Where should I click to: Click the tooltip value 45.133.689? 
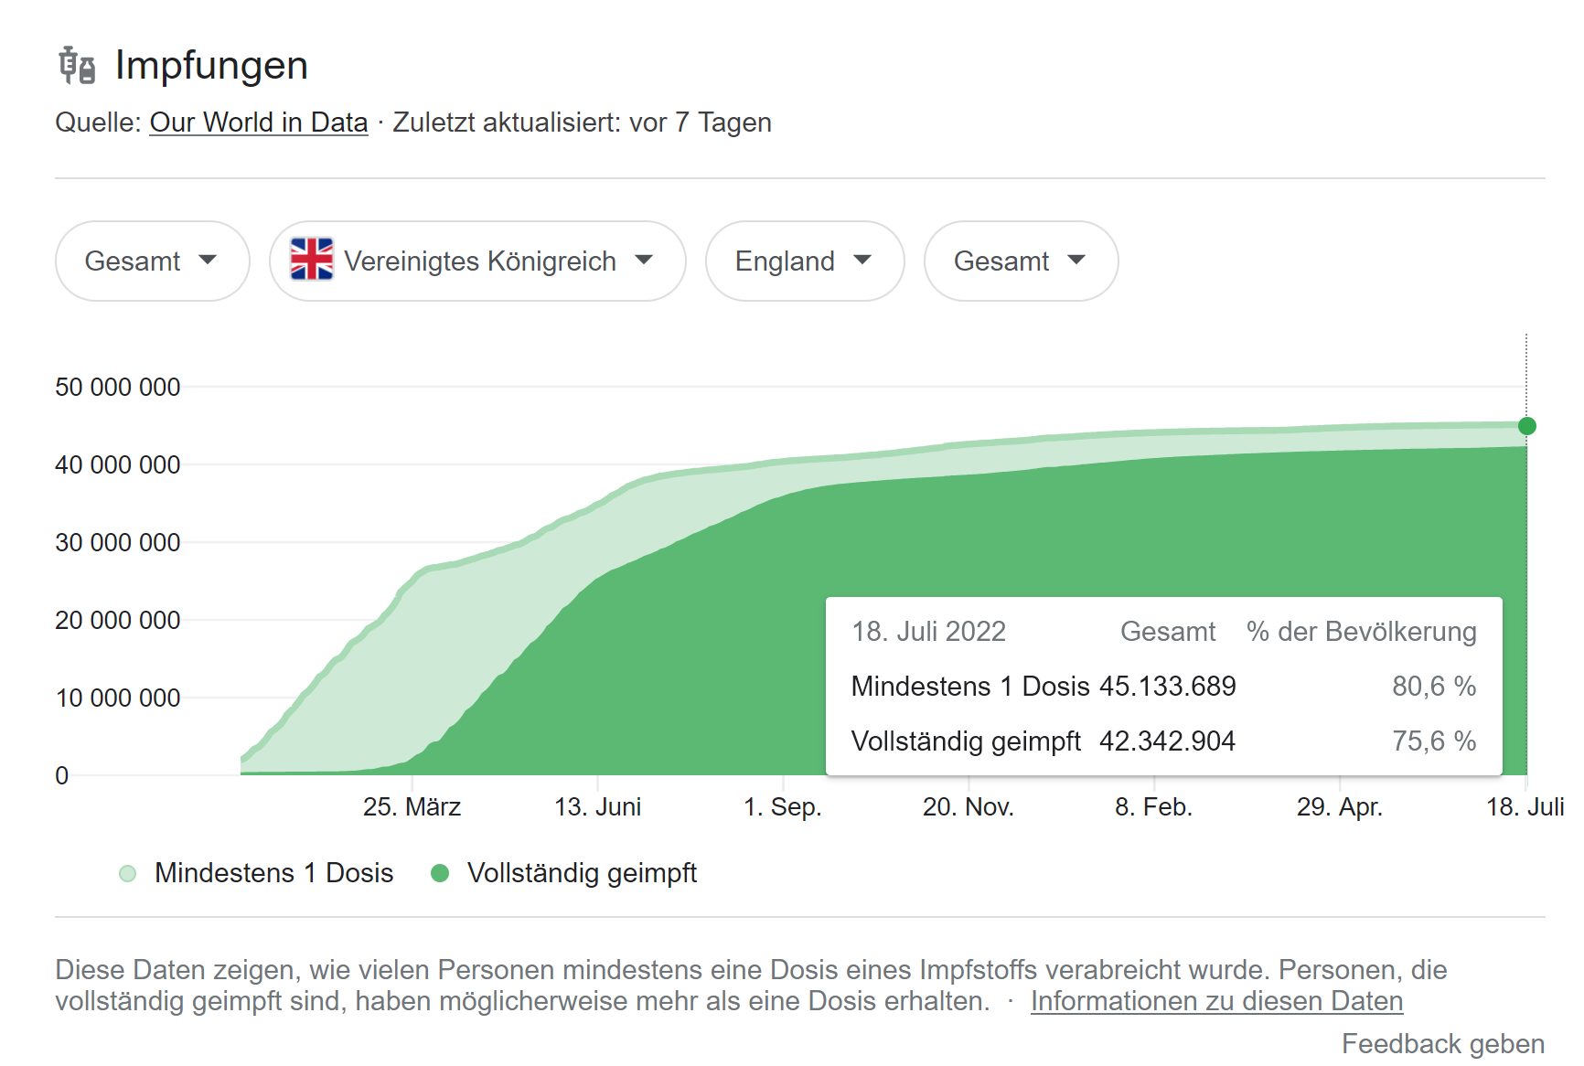tap(1168, 687)
